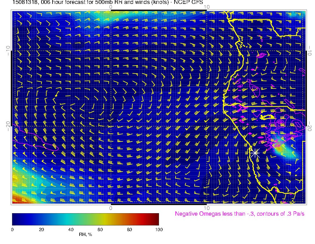Click the right latitude label -20
The image size is (315, 244).
pos(310,126)
